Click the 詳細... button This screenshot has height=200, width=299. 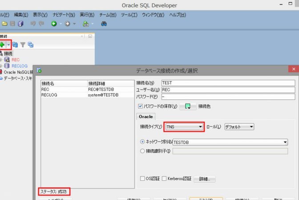point(204,179)
